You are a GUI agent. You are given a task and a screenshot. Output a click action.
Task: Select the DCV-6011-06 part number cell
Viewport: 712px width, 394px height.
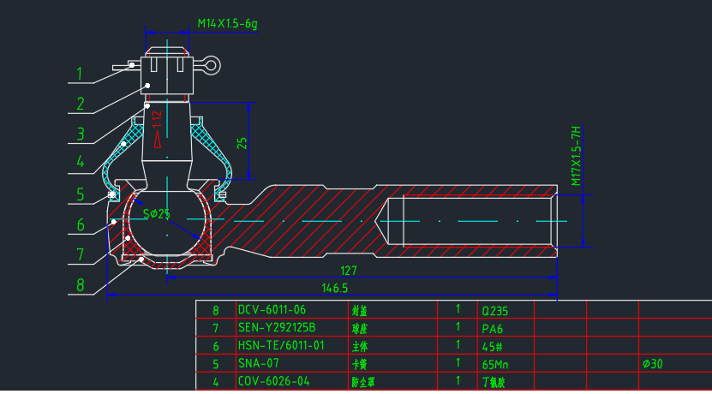click(291, 309)
